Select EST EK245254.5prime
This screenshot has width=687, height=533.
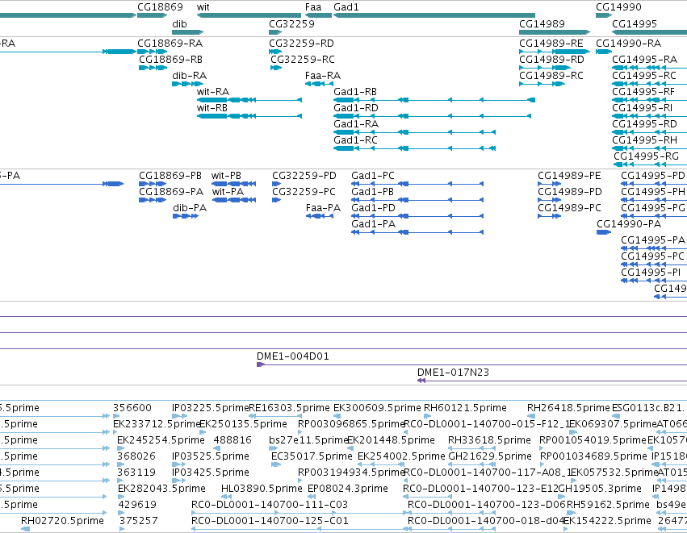pyautogui.click(x=120, y=448)
